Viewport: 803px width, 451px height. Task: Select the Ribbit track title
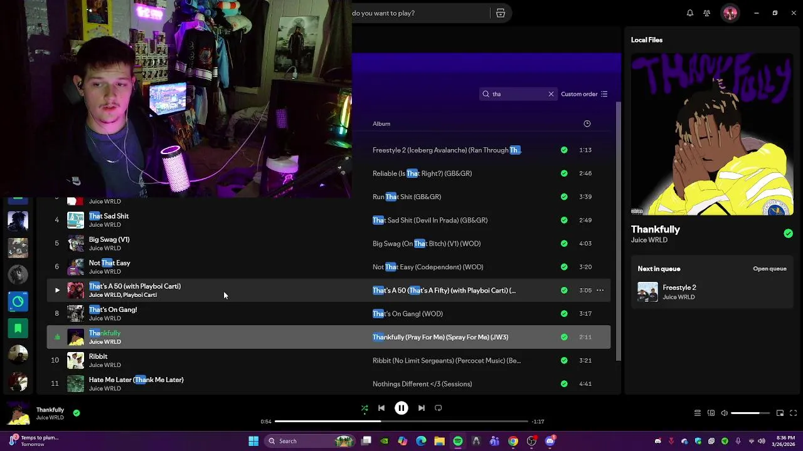98,356
